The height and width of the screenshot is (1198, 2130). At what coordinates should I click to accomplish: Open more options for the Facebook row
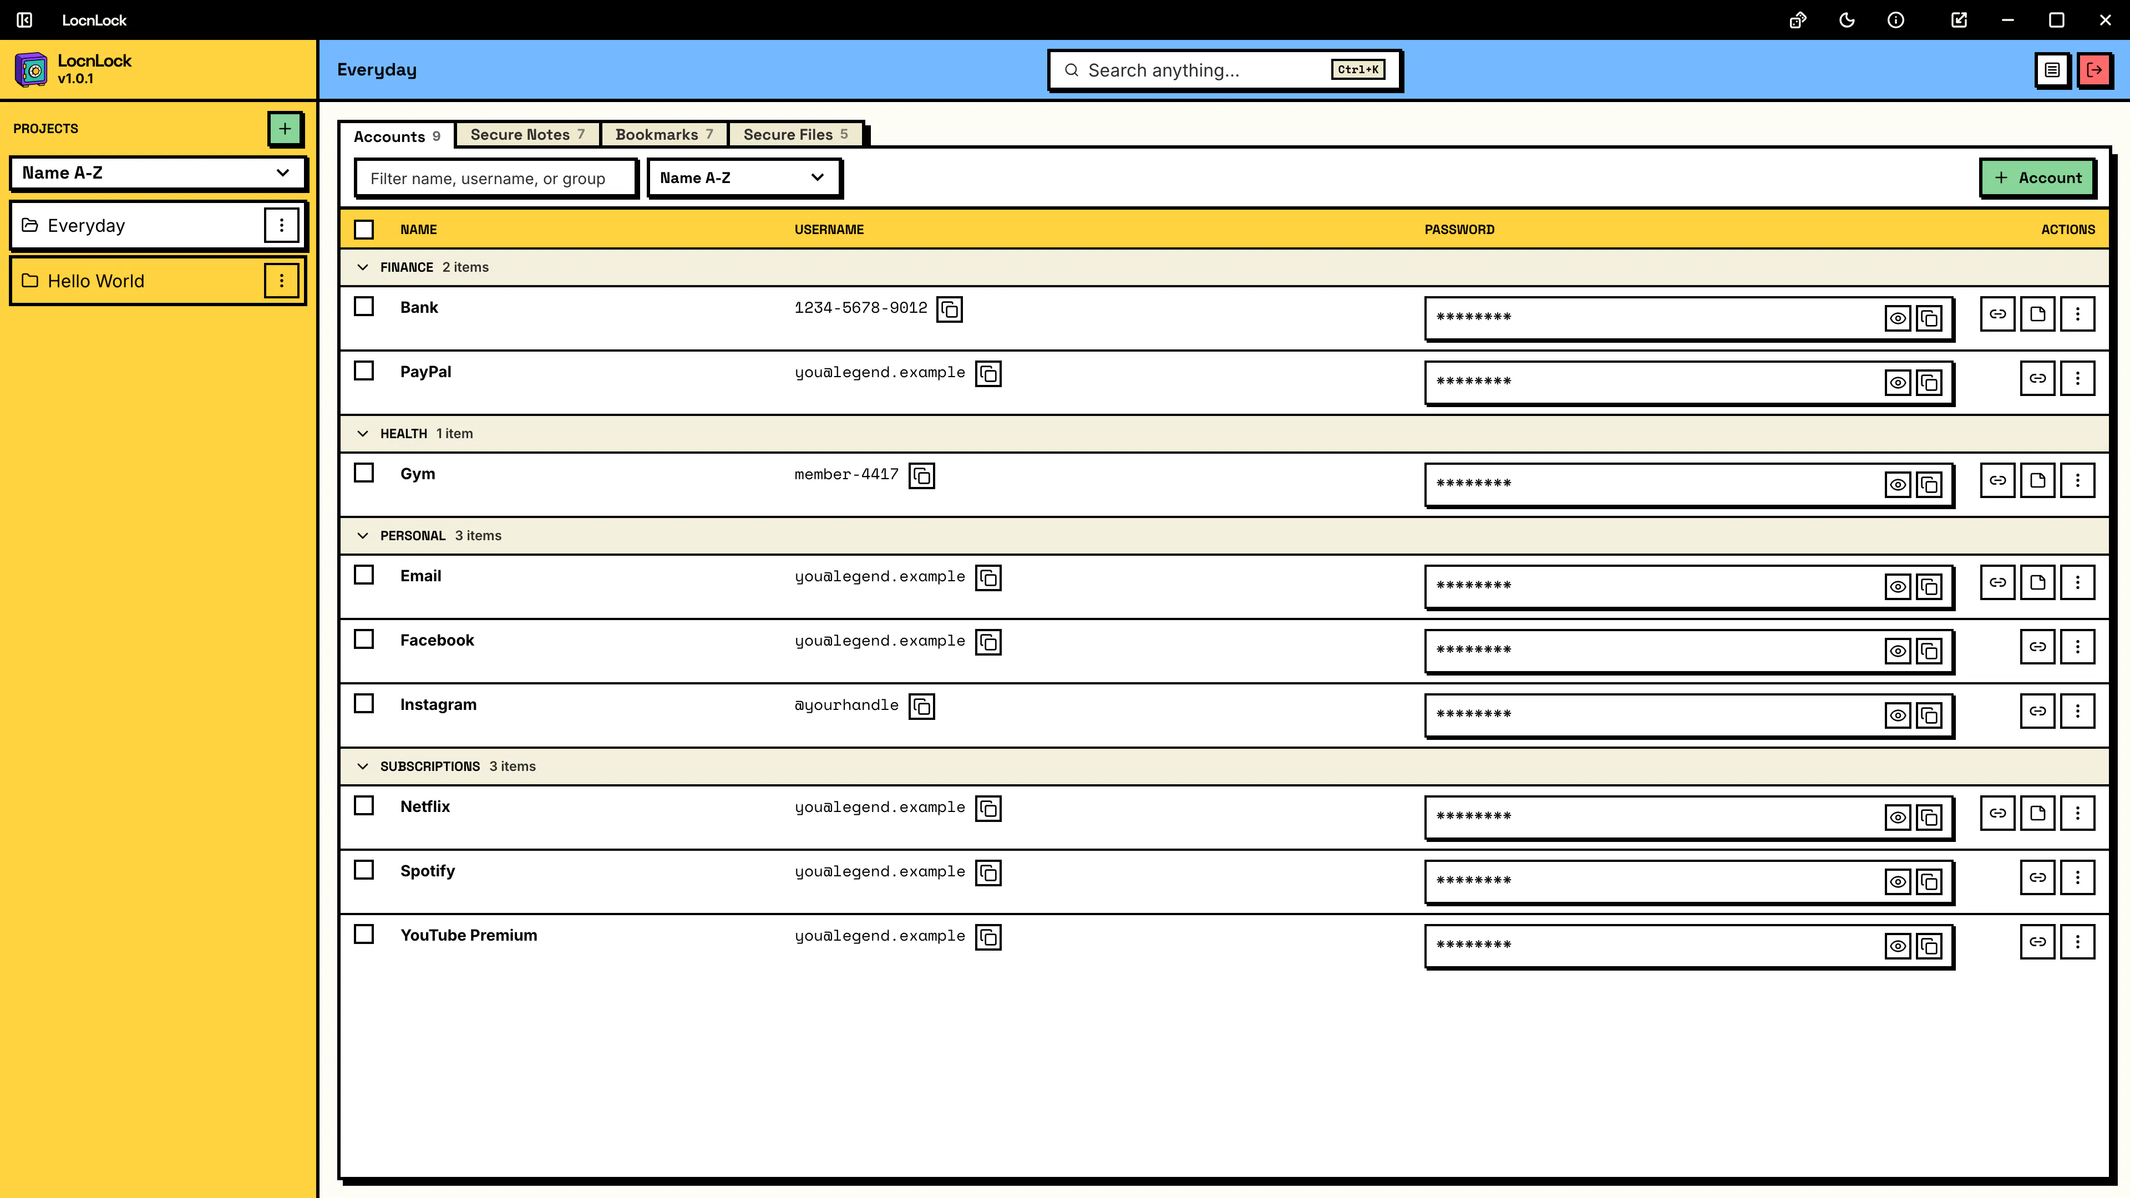coord(2077,647)
